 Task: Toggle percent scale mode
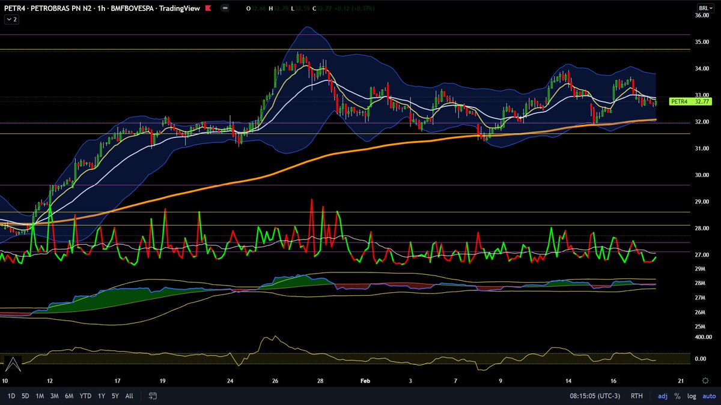pos(677,396)
